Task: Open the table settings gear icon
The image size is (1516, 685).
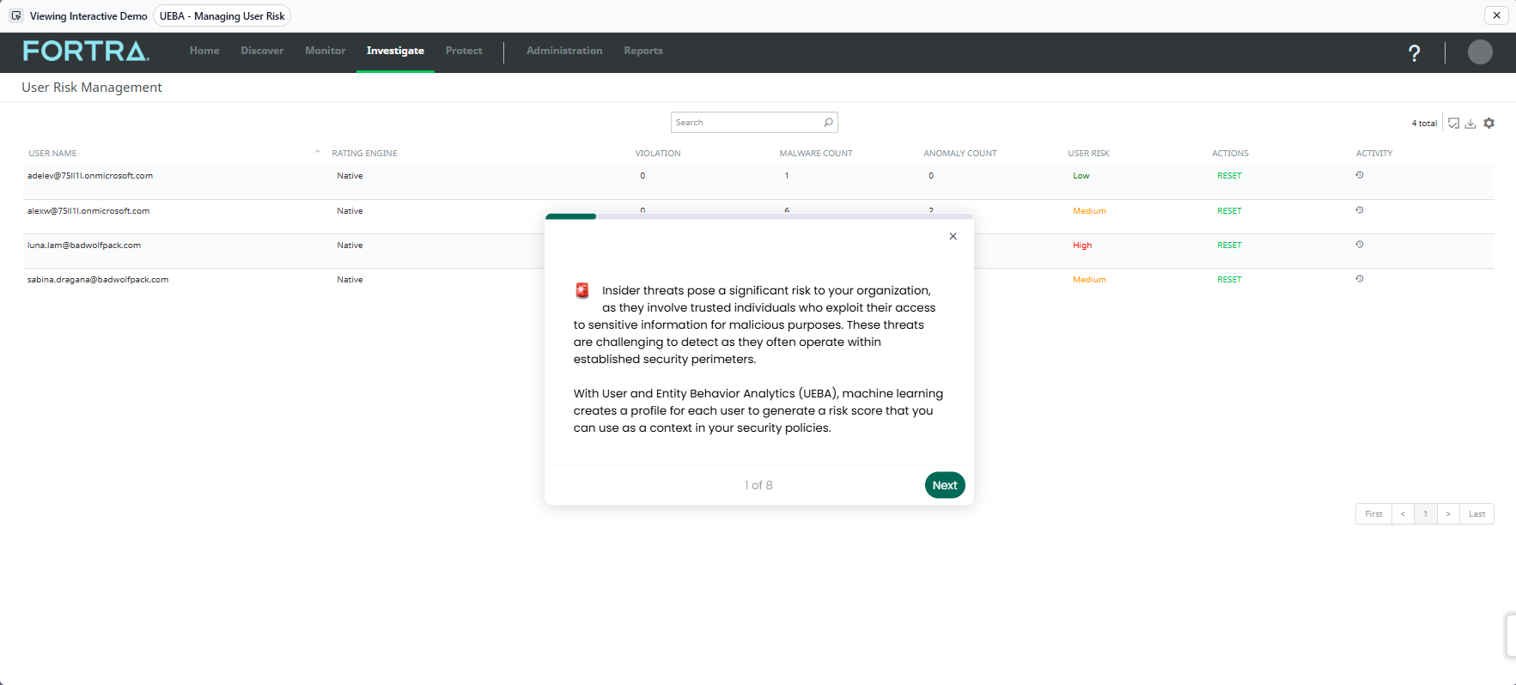Action: coord(1489,124)
